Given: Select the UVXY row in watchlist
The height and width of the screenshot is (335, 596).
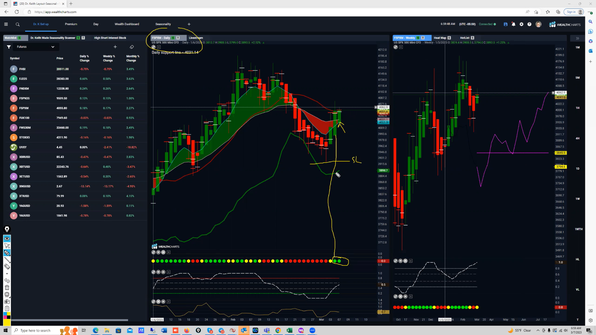Looking at the screenshot, I should tap(74, 147).
